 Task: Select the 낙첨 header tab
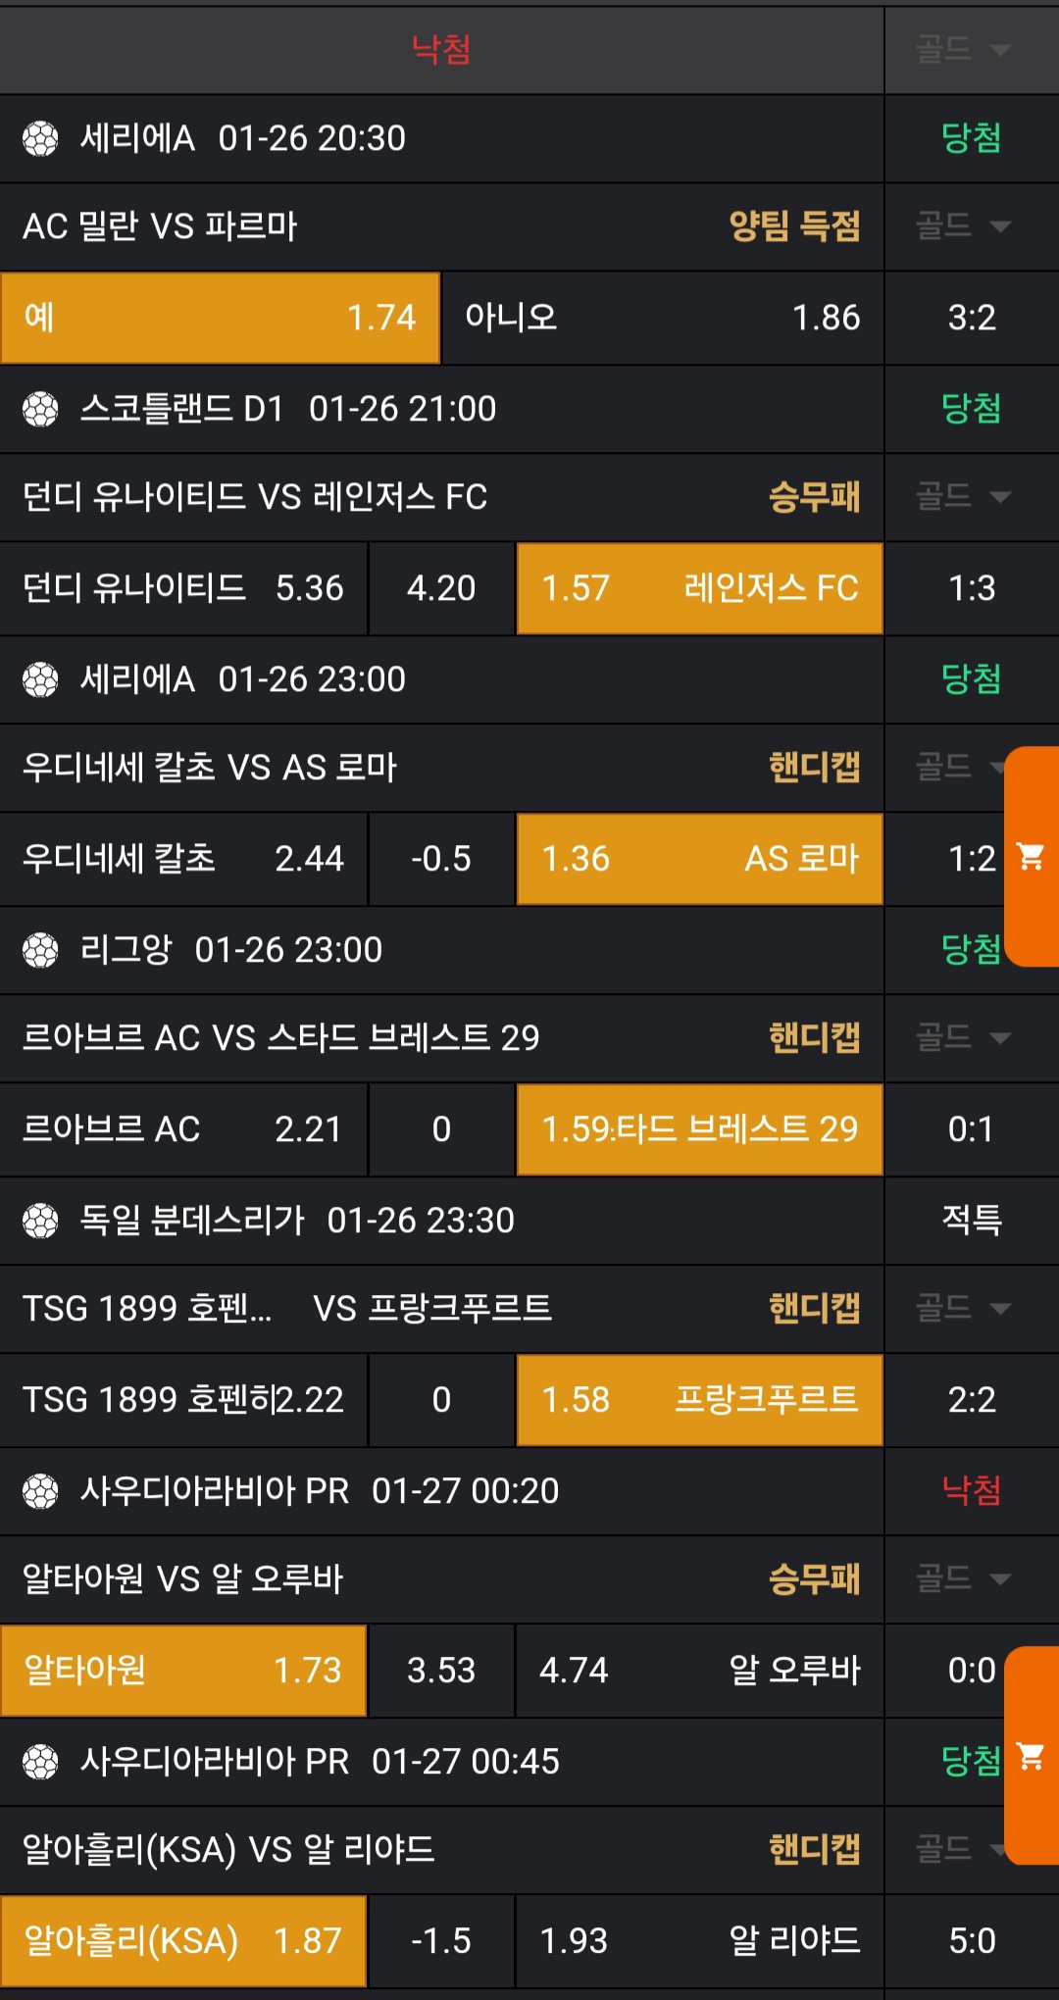coord(441,49)
